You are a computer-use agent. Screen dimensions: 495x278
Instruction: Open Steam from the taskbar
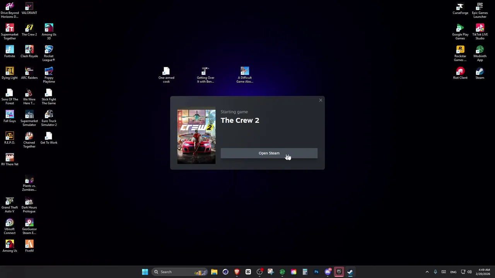coord(350,272)
